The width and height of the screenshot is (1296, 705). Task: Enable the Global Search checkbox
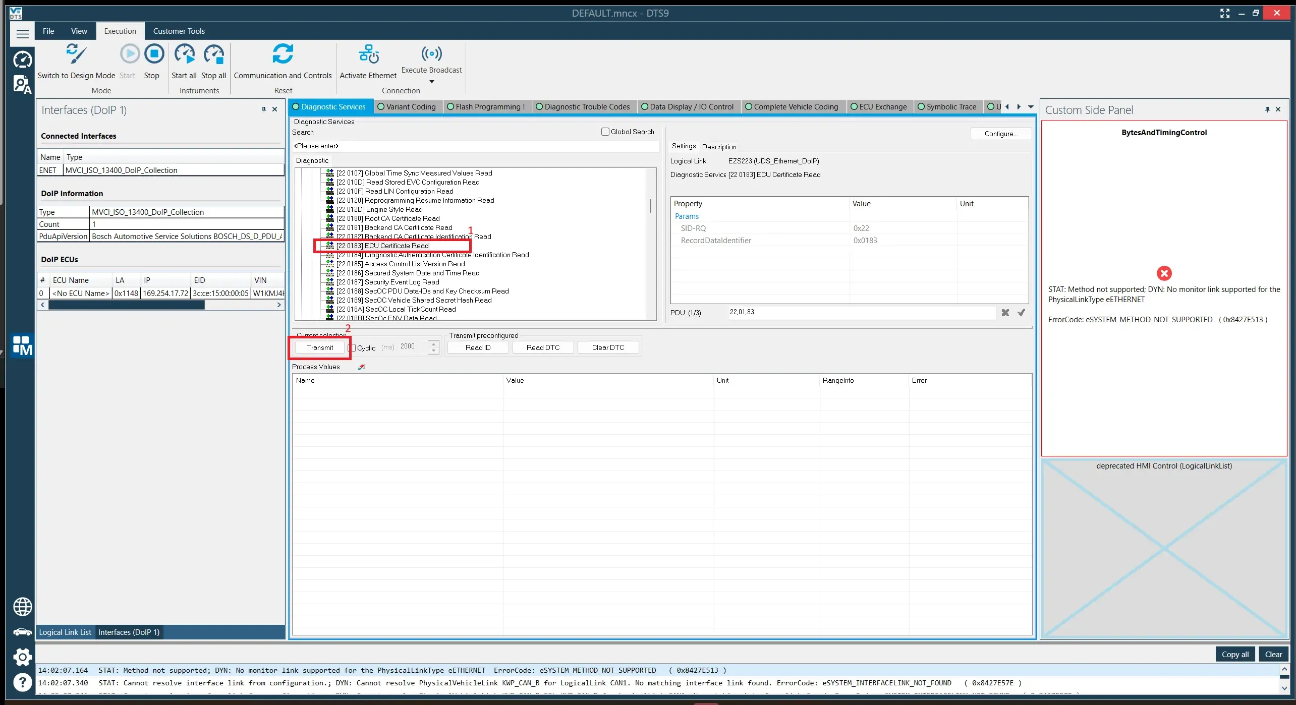point(605,132)
